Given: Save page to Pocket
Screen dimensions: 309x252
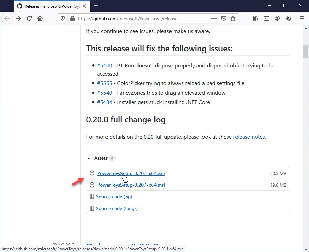Looking at the screenshot, I should coord(224,19).
